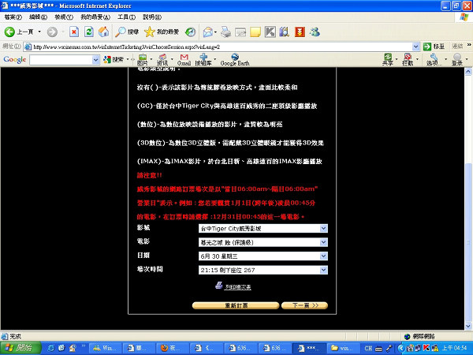Viewport: 473px width, 355px height.
Task: Click the Back arrow in IE toolbar
Action: point(9,32)
